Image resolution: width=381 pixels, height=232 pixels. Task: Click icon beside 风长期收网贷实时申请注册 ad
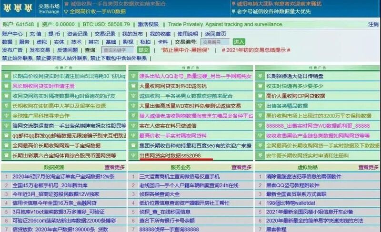pyautogui.click(x=7, y=86)
